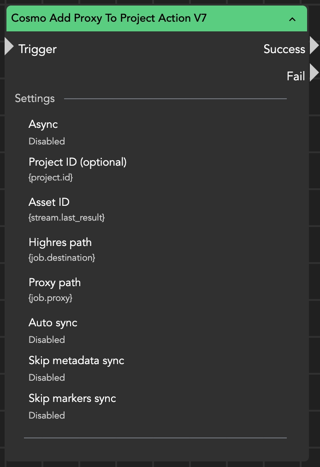This screenshot has width=320, height=467.
Task: Edit the Proxy path {job.proxy} value
Action: coord(50,298)
